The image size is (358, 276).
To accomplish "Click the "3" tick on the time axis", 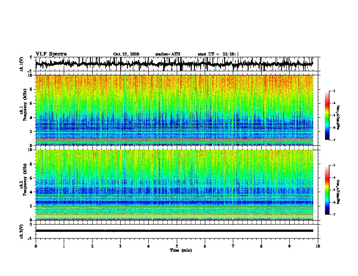I will tap(120, 246).
